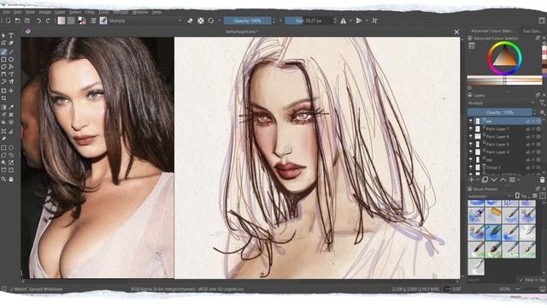Select the Pan hand tool
Viewport: 547px width, 308px height.
(11, 179)
